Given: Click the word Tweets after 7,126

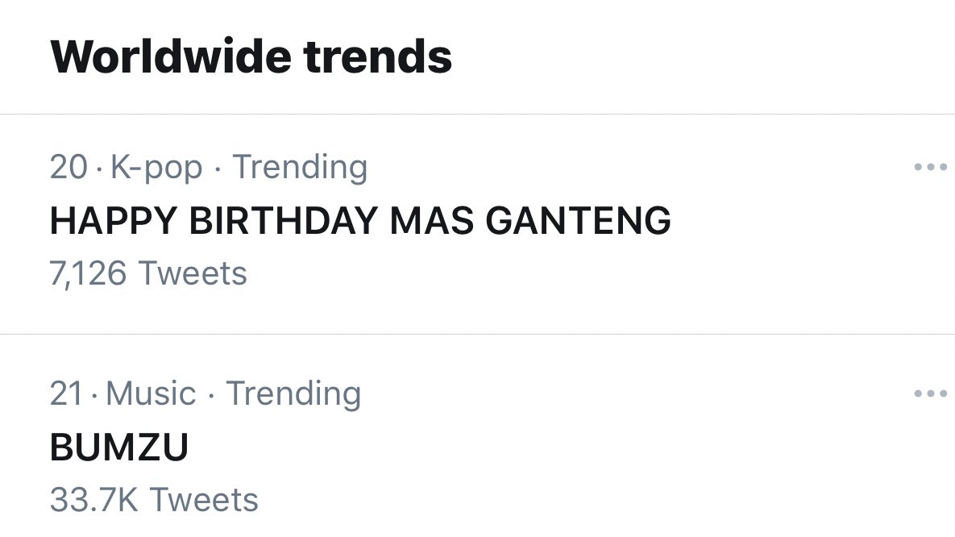Looking at the screenshot, I should pos(193,273).
